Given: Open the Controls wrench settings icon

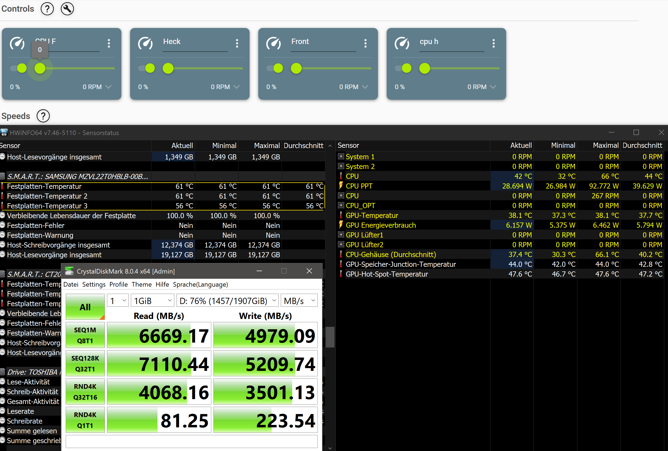Looking at the screenshot, I should (x=67, y=9).
